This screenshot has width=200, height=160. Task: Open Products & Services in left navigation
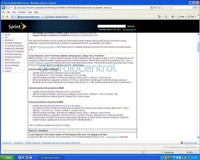pyautogui.click(x=13, y=54)
